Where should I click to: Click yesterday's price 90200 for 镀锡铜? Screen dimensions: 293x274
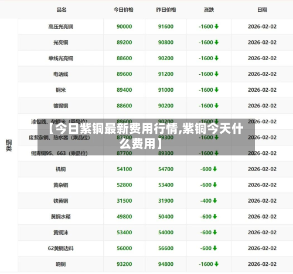[x=166, y=106]
